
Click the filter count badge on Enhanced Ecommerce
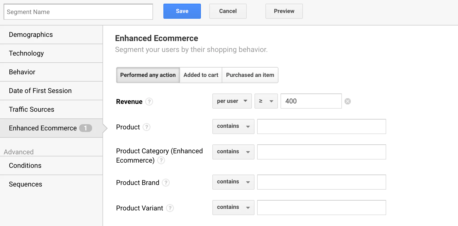pos(86,128)
